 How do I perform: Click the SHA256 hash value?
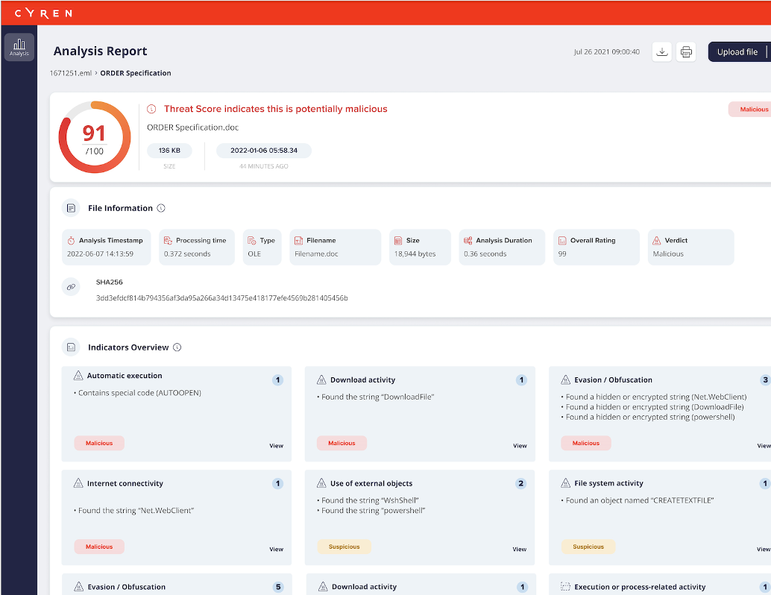tap(221, 298)
